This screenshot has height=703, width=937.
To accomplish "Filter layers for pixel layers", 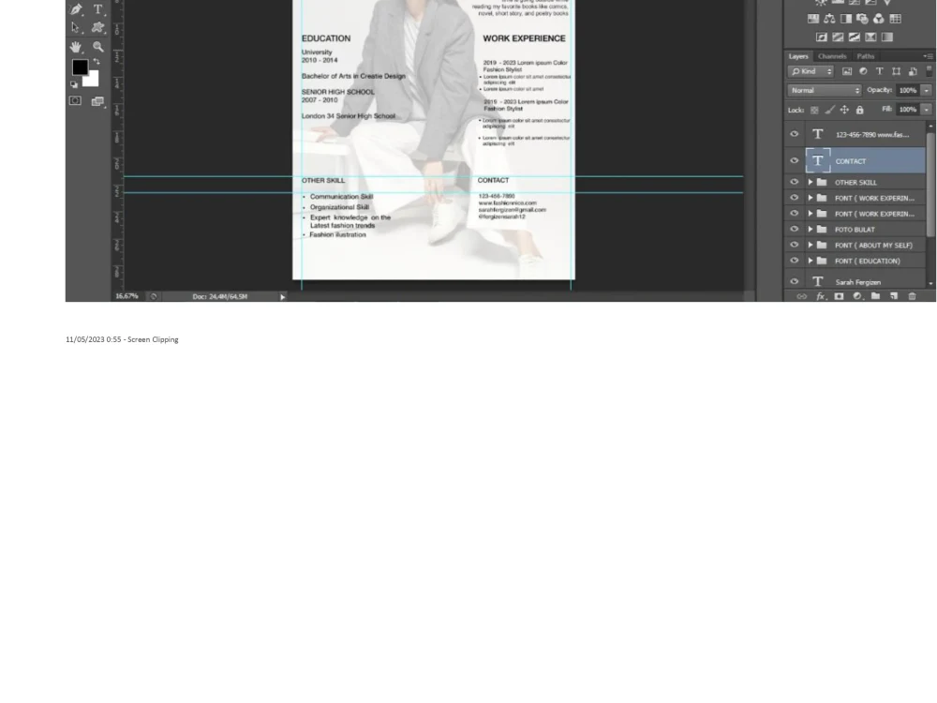I will [x=847, y=72].
